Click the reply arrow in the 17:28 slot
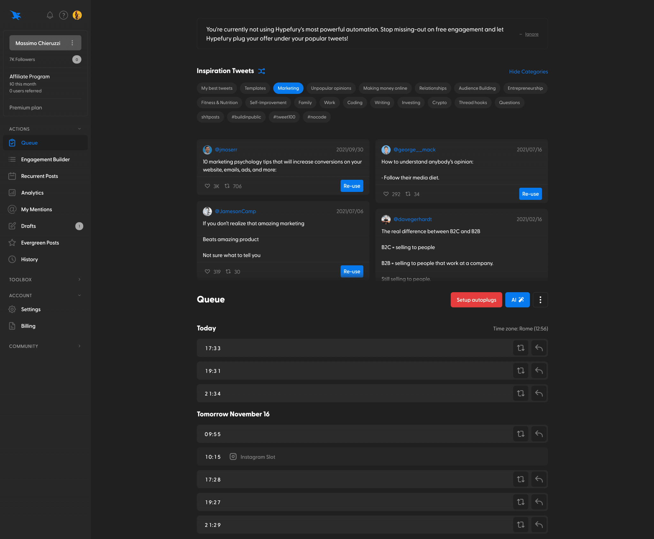Image resolution: width=654 pixels, height=539 pixels. 539,479
